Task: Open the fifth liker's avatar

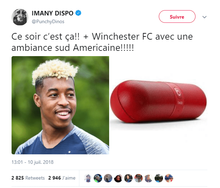Action: pos(128,178)
